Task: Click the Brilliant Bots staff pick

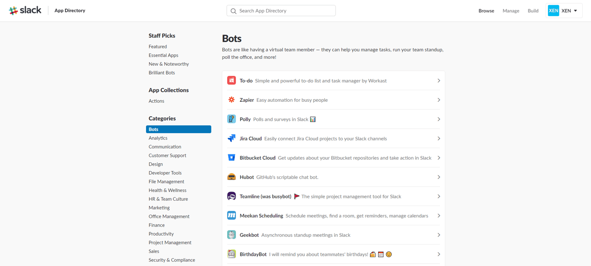Action: point(162,73)
